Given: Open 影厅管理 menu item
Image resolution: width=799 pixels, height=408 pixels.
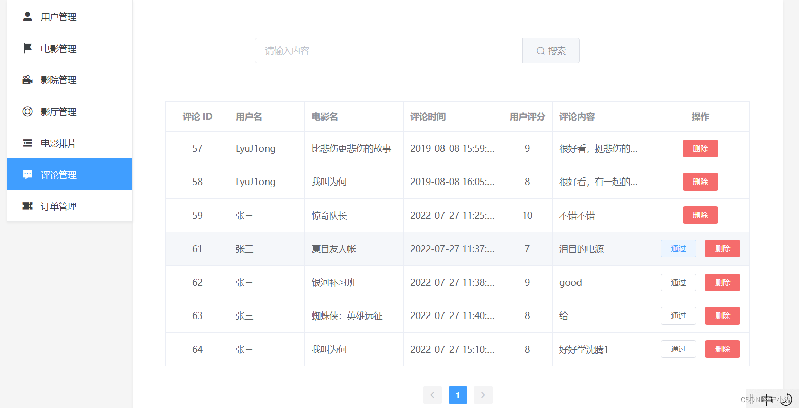Looking at the screenshot, I should 70,112.
